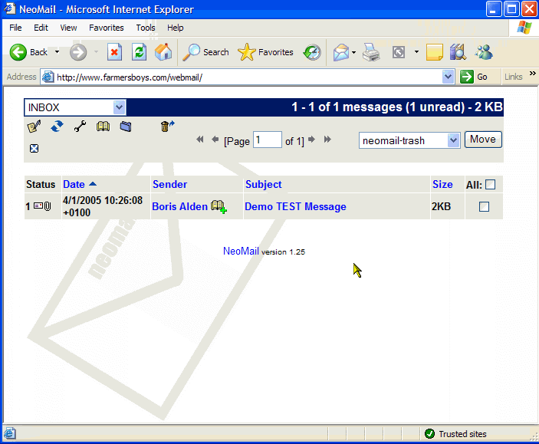Viewport: 539px width, 444px height.
Task: Open the File menu
Action: coord(15,28)
